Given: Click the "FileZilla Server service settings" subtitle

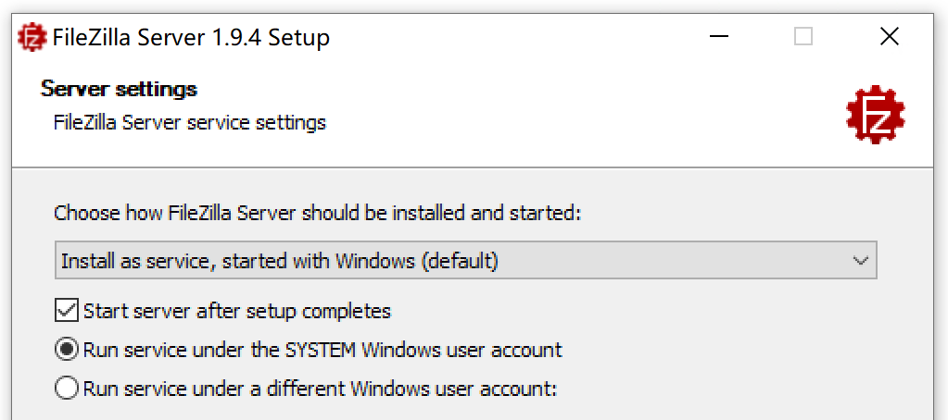Looking at the screenshot, I should click(190, 122).
